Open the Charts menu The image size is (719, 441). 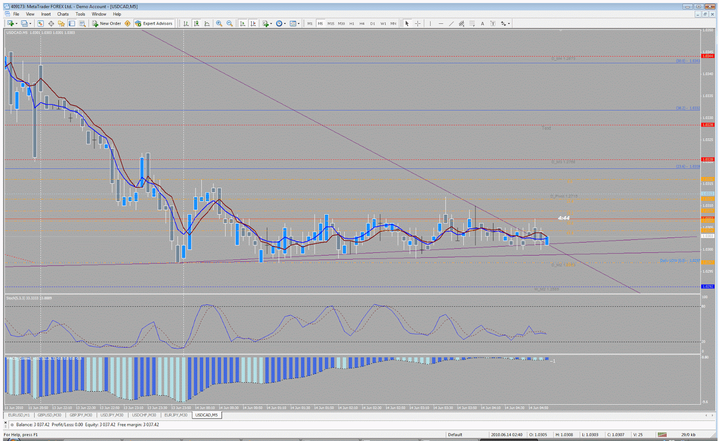63,14
